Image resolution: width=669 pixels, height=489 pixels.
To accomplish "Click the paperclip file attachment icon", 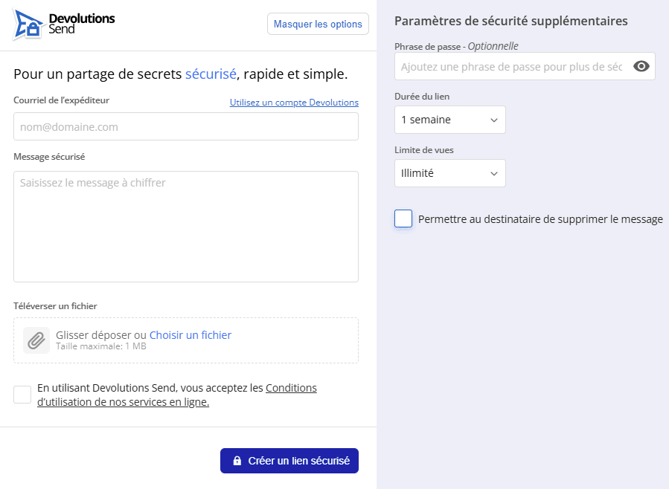I will pyautogui.click(x=36, y=340).
